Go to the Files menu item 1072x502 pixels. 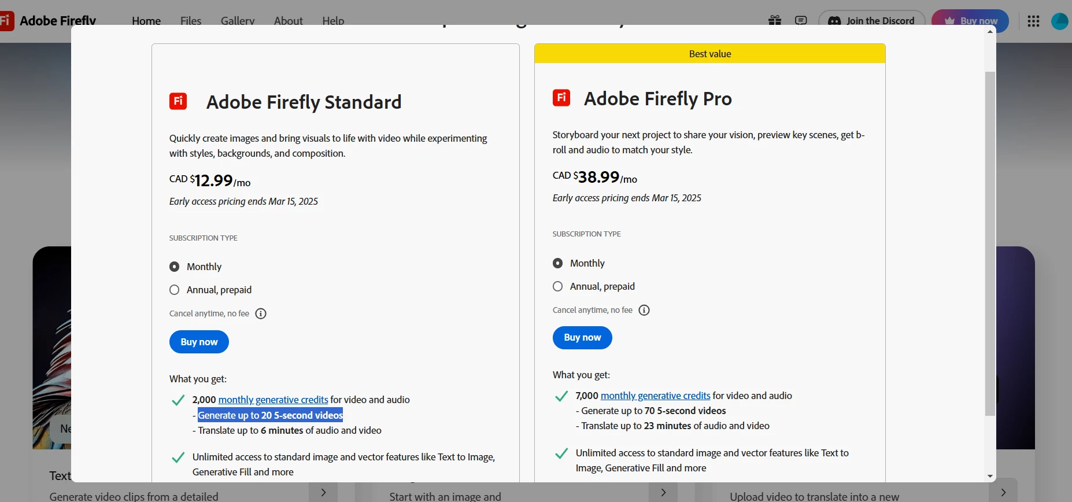tap(191, 21)
